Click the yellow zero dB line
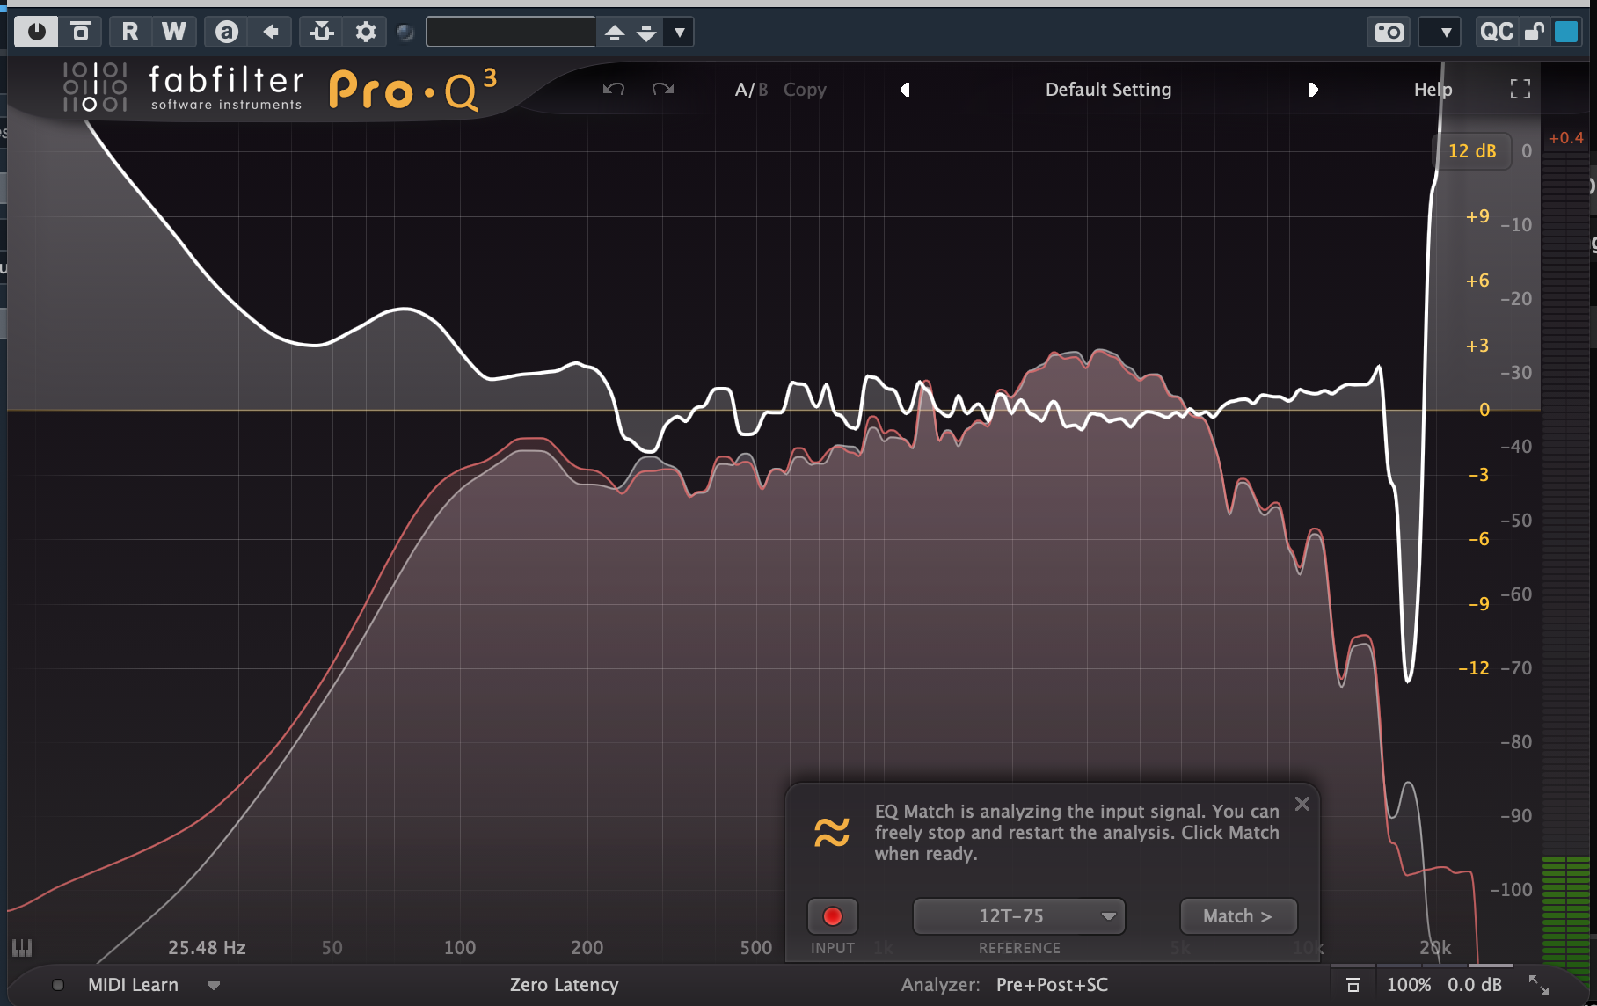Viewport: 1597px width, 1006px height. click(774, 410)
